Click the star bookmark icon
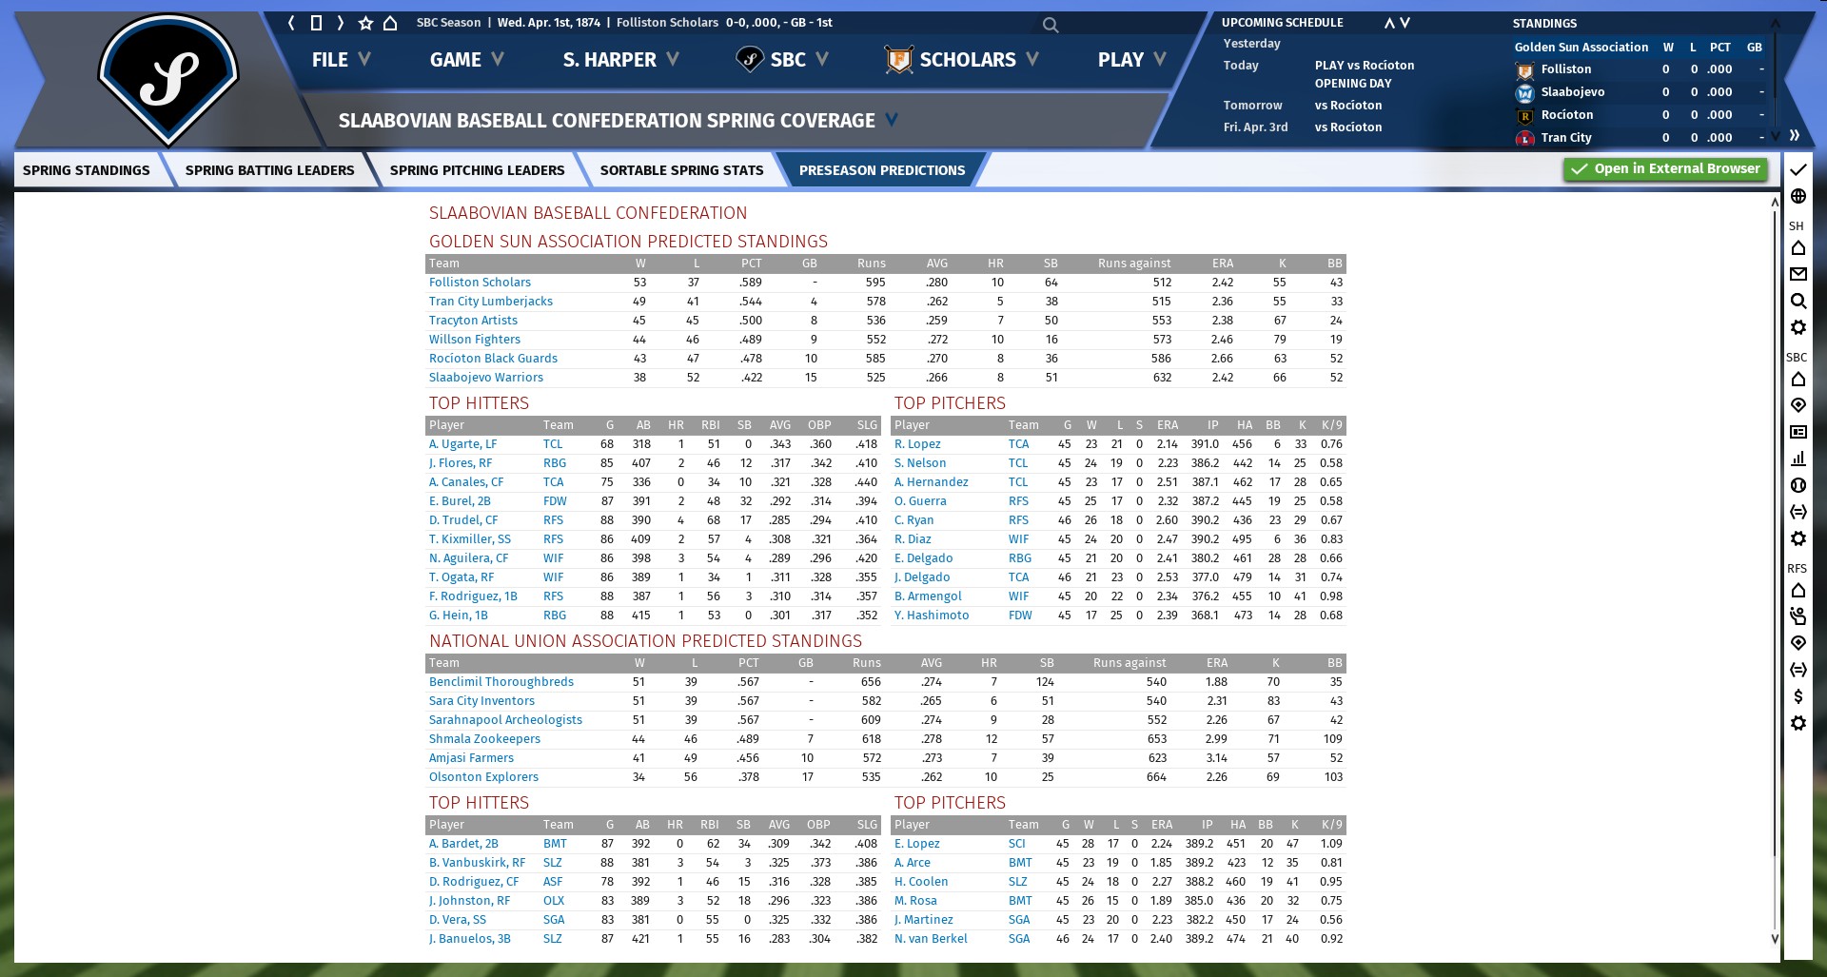This screenshot has height=977, width=1827. click(365, 23)
